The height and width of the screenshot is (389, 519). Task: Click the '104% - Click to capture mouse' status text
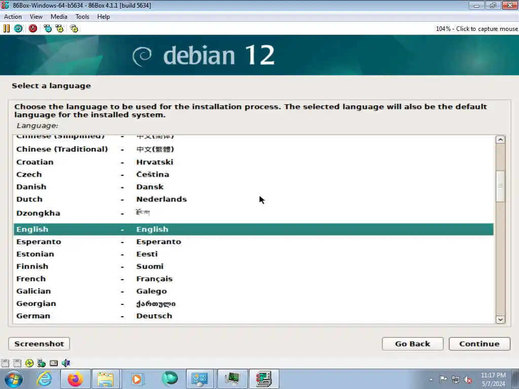[476, 29]
